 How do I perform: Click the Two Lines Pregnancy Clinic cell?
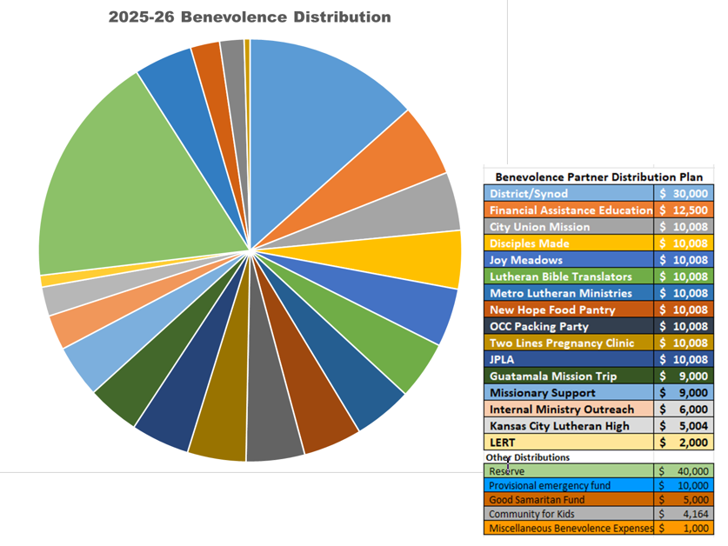point(568,343)
